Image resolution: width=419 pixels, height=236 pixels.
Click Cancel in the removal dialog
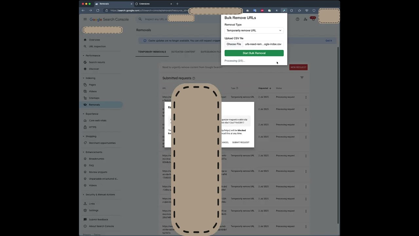[x=225, y=142]
